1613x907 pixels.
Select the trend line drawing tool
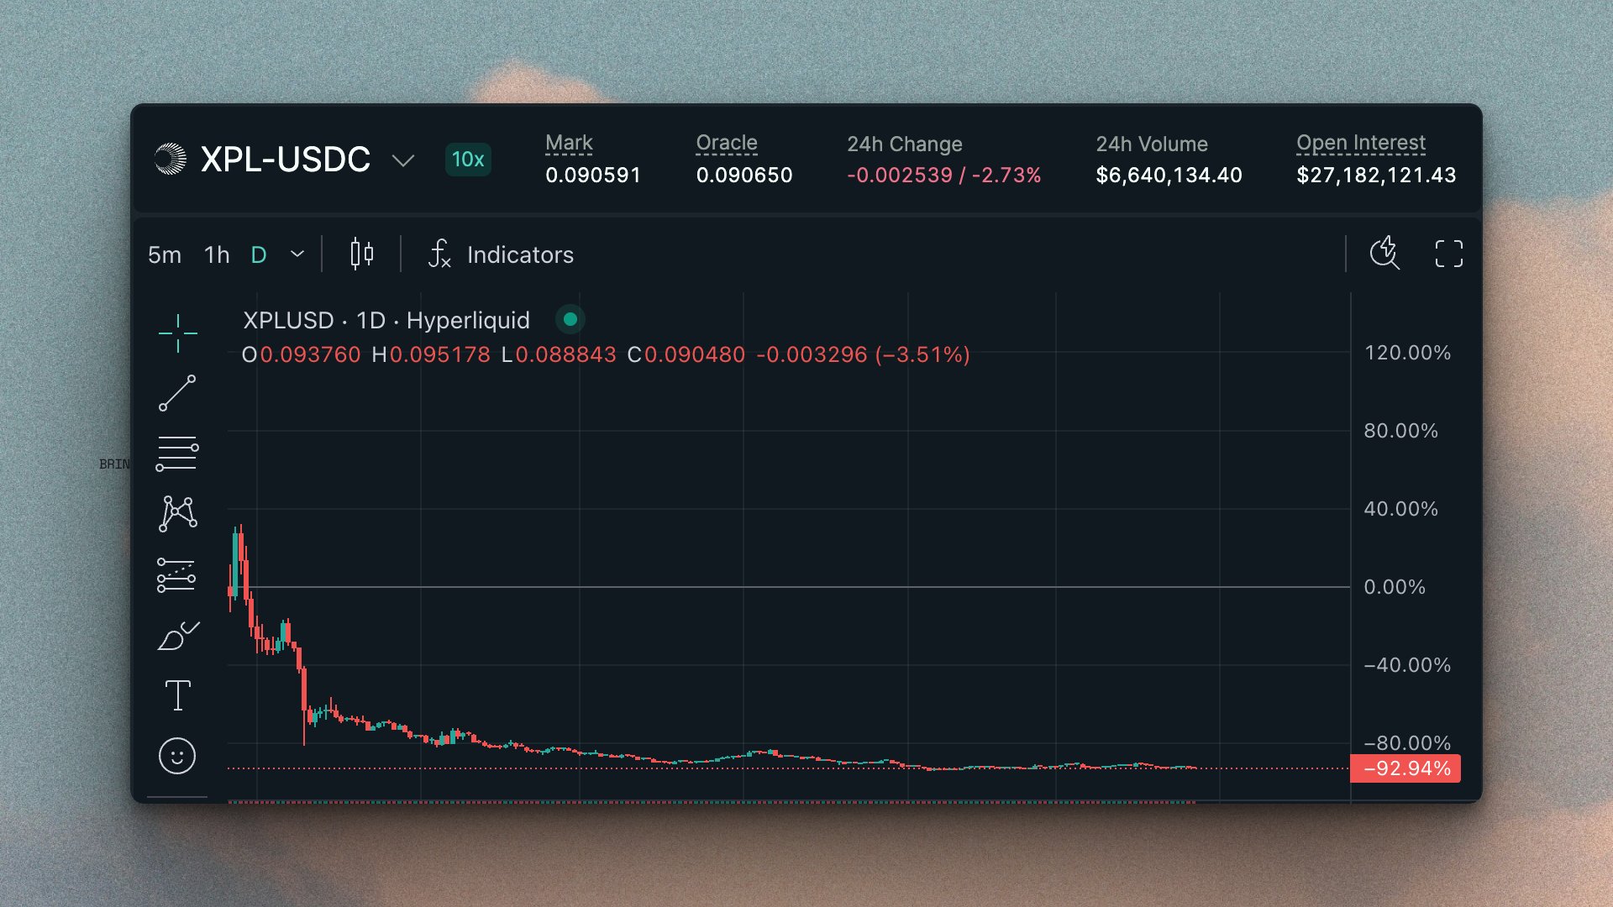[x=177, y=393]
